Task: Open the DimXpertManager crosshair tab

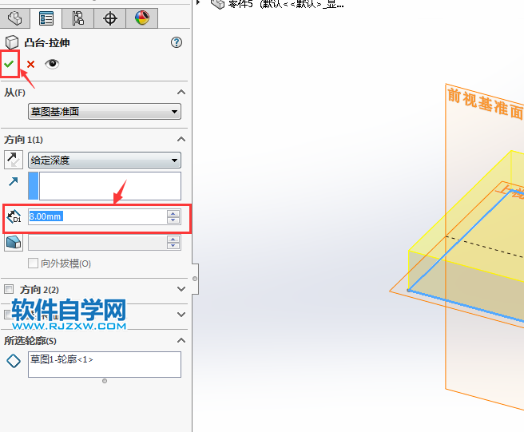Action: 110,18
